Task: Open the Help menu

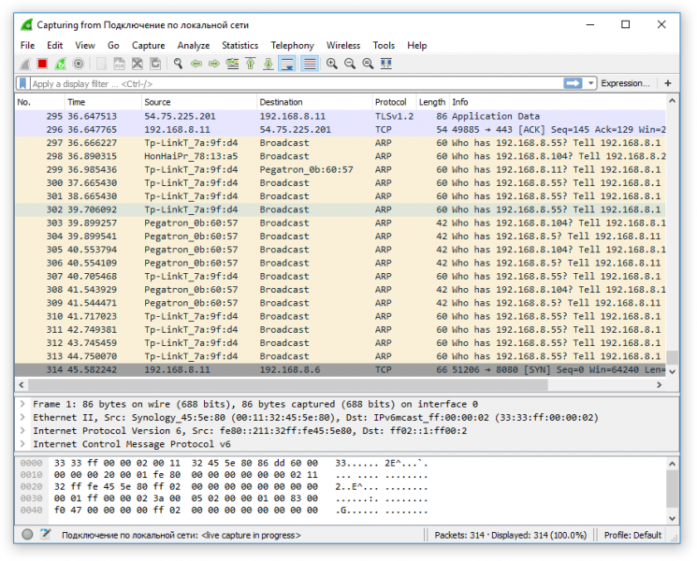Action: (417, 45)
